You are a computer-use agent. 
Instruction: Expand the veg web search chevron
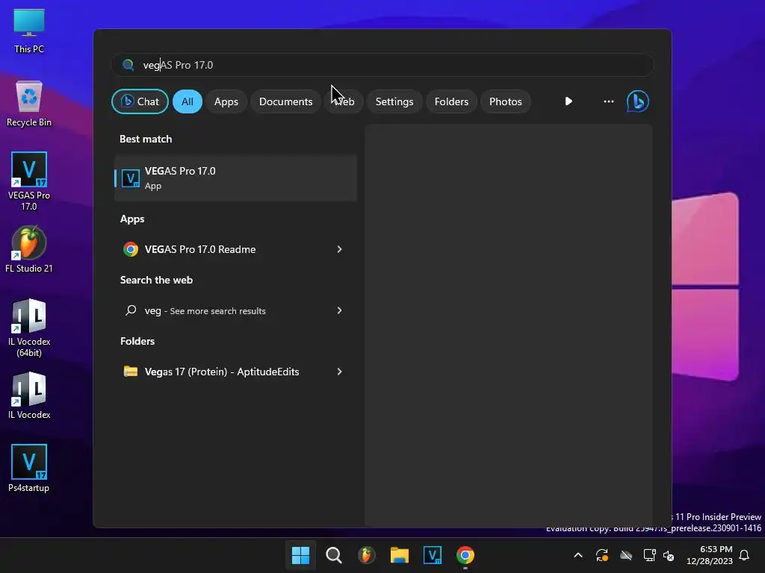(x=340, y=311)
